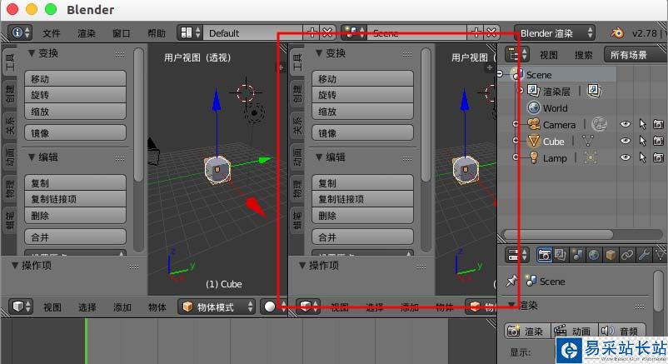Click the 移动 button in left tool shelf
The image size is (668, 364).
click(x=76, y=79)
